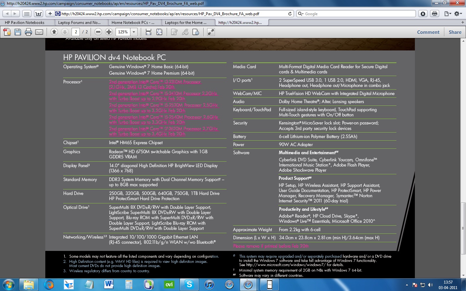Viewport: 466px width, 291px height.
Task: Select the h20424.www2.hp PDF tab
Action: 241,23
